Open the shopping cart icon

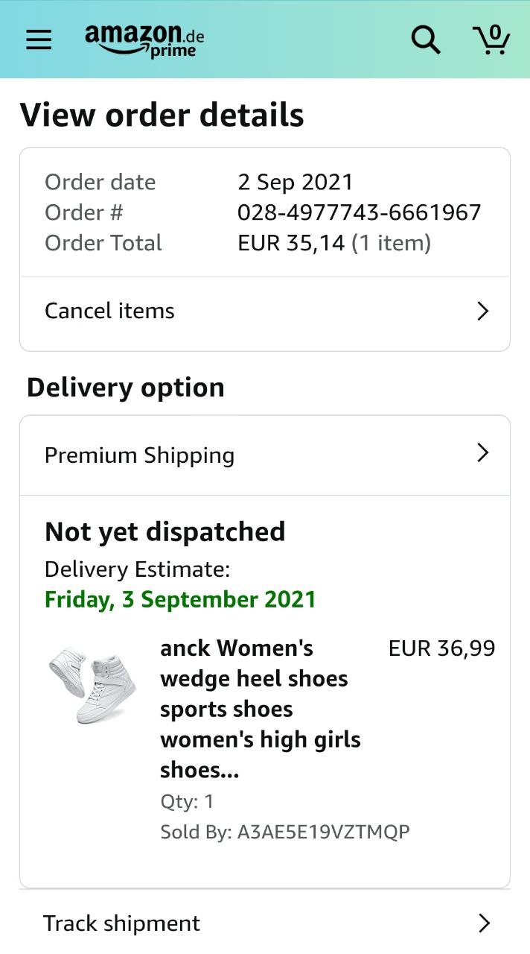click(x=491, y=40)
